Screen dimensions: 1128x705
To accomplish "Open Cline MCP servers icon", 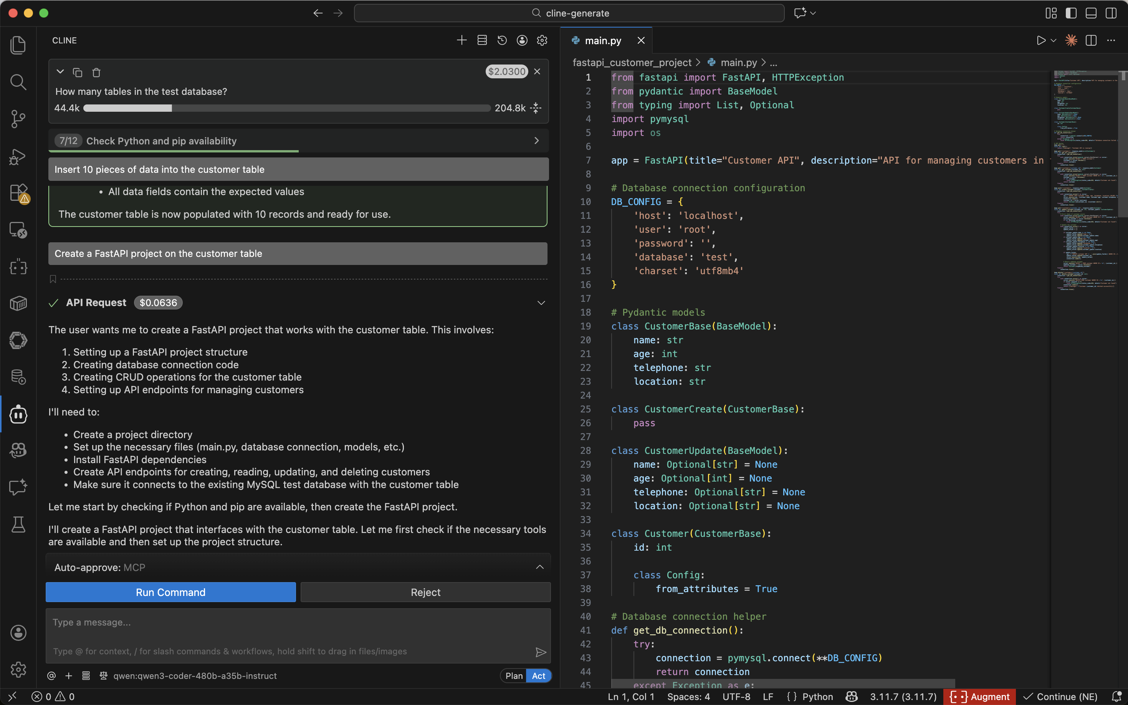I will coord(482,41).
